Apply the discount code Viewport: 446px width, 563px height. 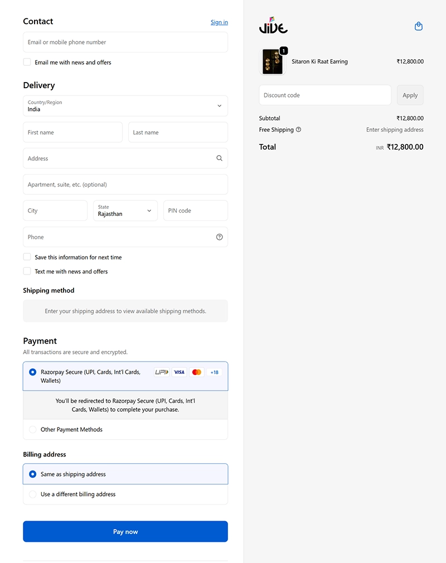coord(410,95)
